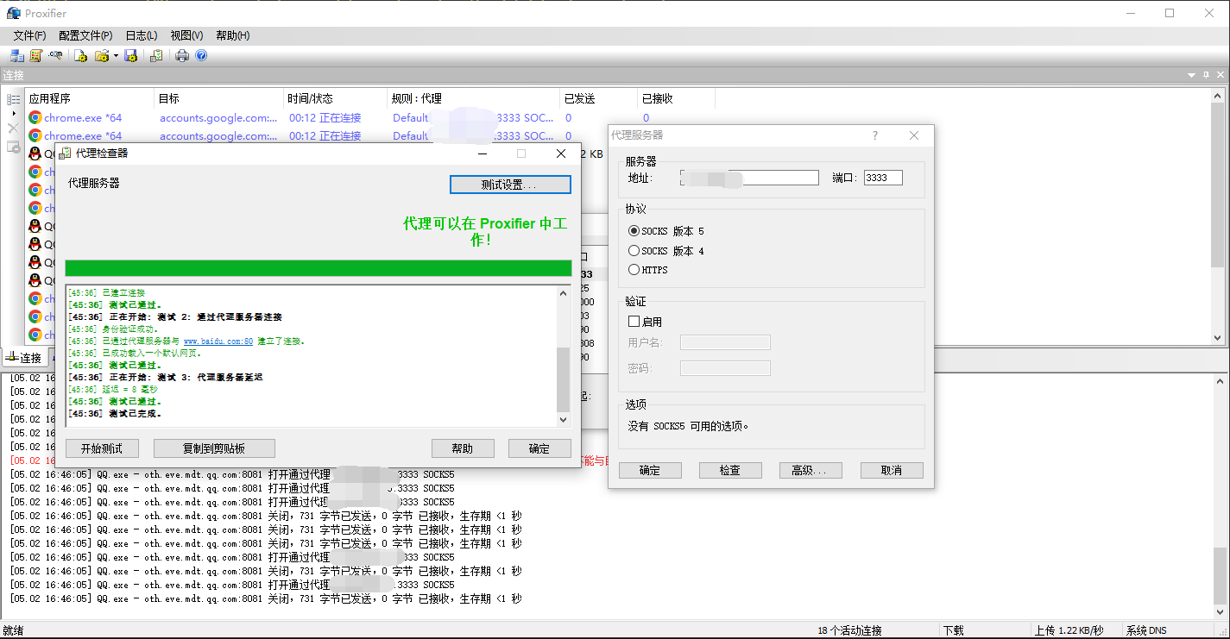Click log pane vertical scrollbar thumb
Image resolution: width=1230 pixels, height=639 pixels.
1218,576
